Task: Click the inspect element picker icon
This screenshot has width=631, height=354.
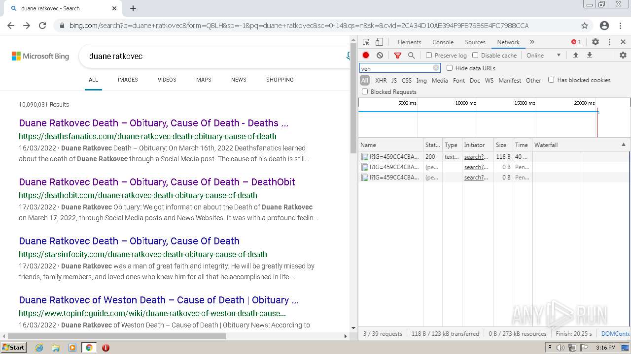Action: tap(366, 42)
